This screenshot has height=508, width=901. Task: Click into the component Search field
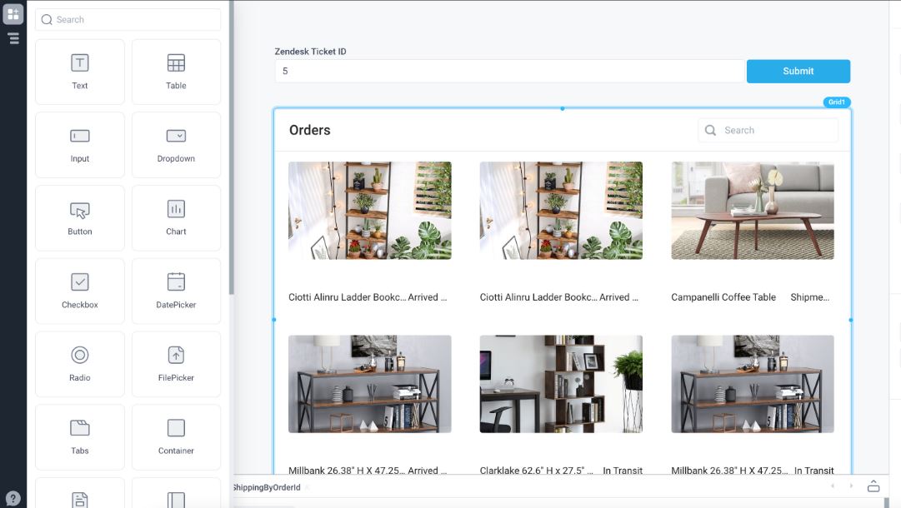click(x=128, y=19)
